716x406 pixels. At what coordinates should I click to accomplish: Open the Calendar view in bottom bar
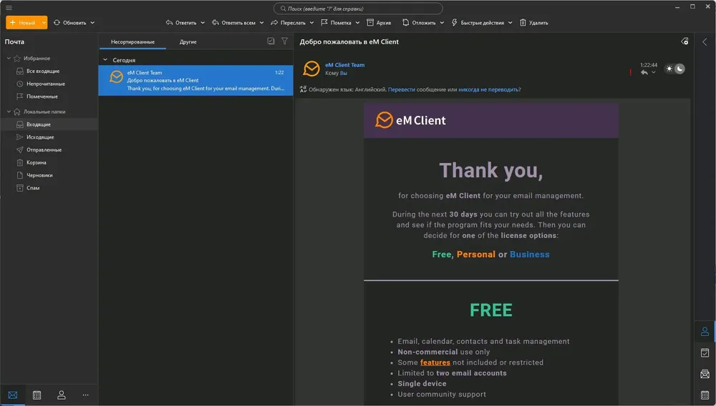pos(37,395)
